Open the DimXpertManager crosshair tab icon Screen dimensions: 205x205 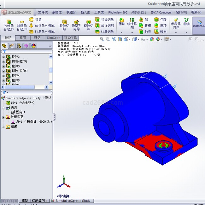[26, 46]
